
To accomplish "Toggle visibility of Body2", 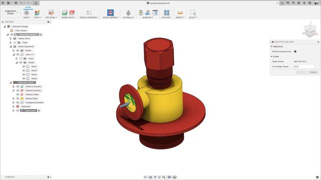I will click(x=24, y=70).
